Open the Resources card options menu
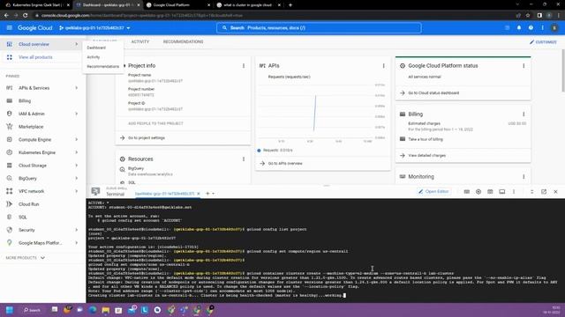Screen dimensions: 565x317 coord(244,158)
